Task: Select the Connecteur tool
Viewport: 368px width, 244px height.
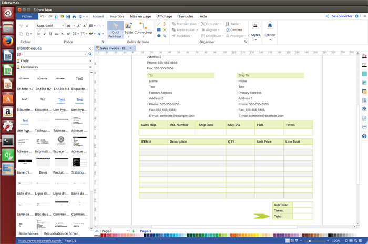Action: pyautogui.click(x=143, y=26)
